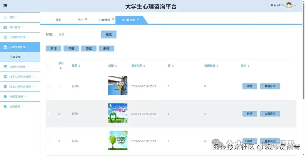Click the toolbar 详情 button beside 新增
This screenshot has height=156, width=305.
pos(71,49)
